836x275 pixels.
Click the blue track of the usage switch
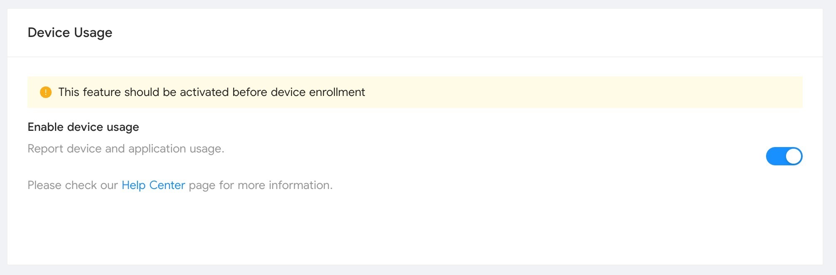775,156
